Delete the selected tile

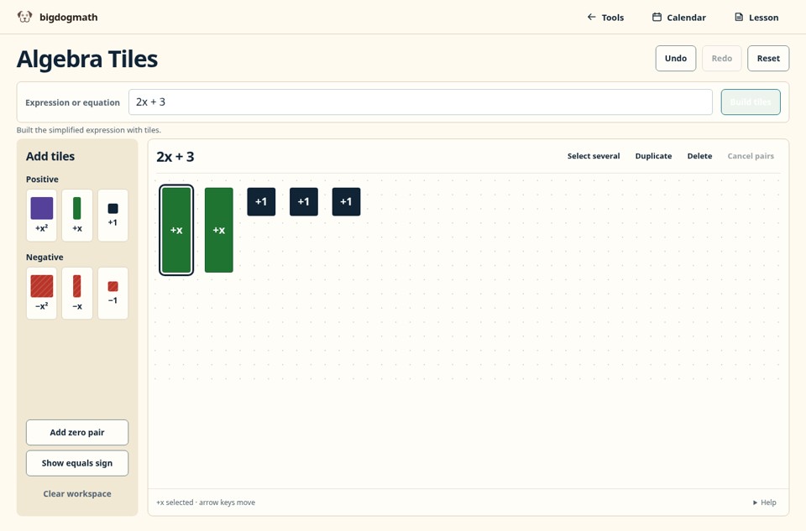[x=699, y=156]
